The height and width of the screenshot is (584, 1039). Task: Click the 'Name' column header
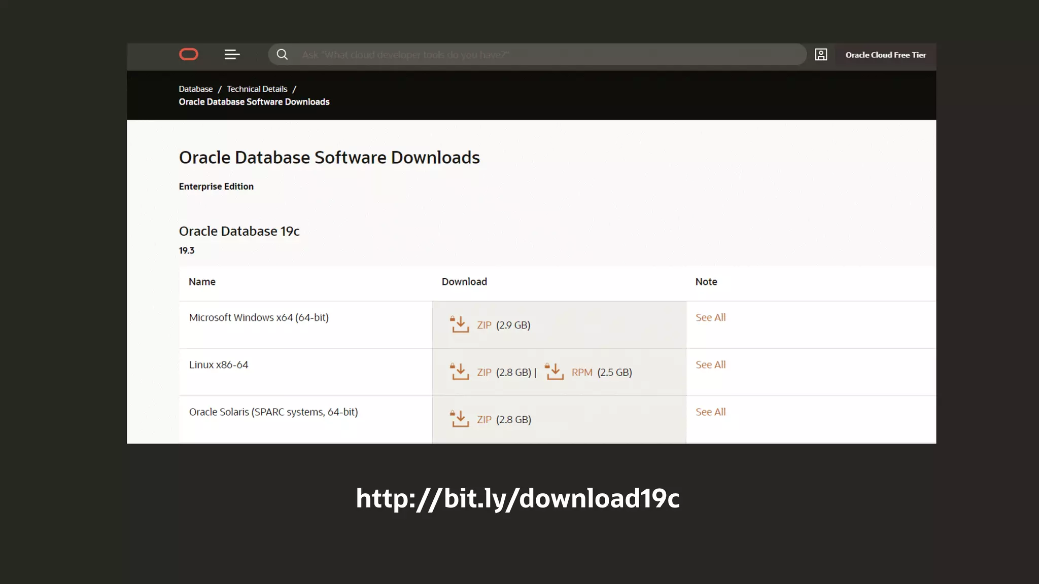coord(202,282)
